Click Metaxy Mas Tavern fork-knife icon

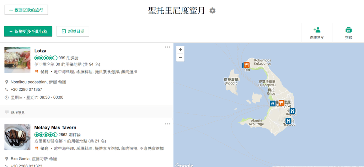click(x=37, y=149)
